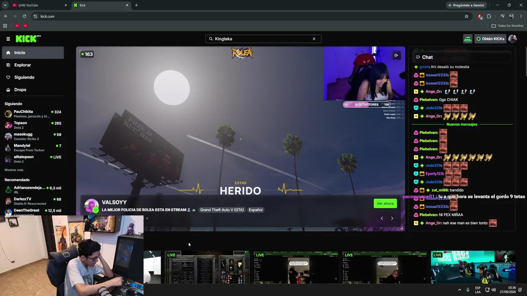Close the Kick browser tab
Viewport: 527px width, 296px height.
click(x=127, y=5)
